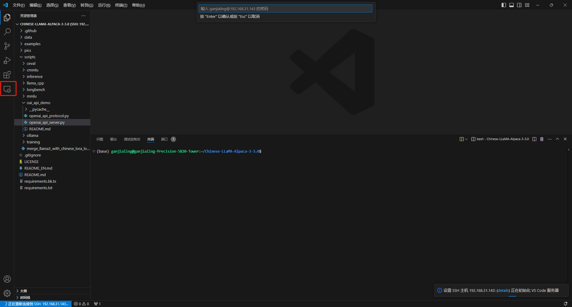Open customize layout icon in title bar
The image size is (572, 307).
pos(527,5)
